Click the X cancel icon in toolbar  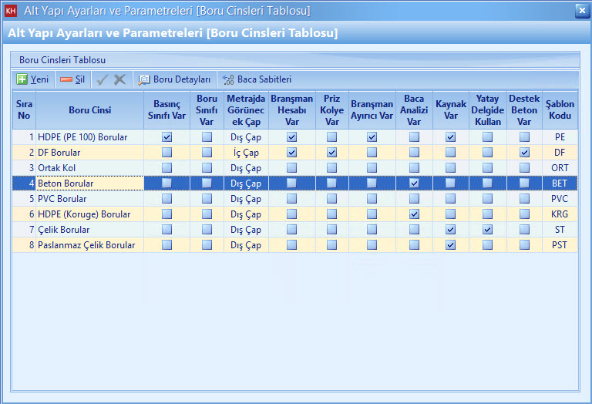point(119,79)
